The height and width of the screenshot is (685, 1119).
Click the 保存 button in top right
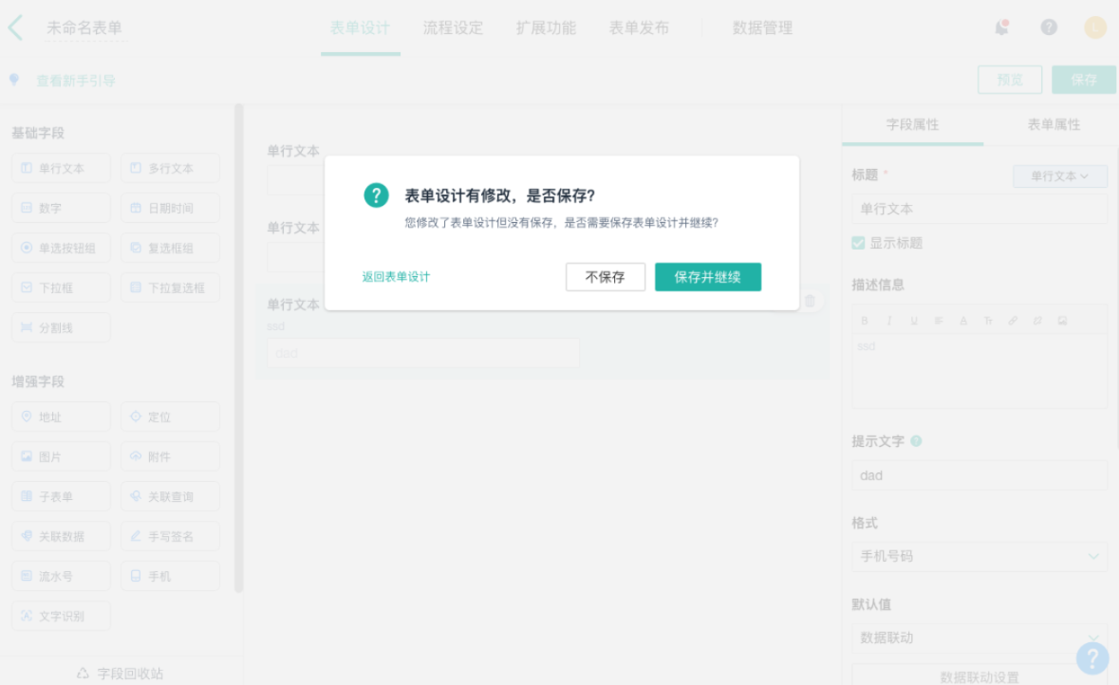(1084, 80)
